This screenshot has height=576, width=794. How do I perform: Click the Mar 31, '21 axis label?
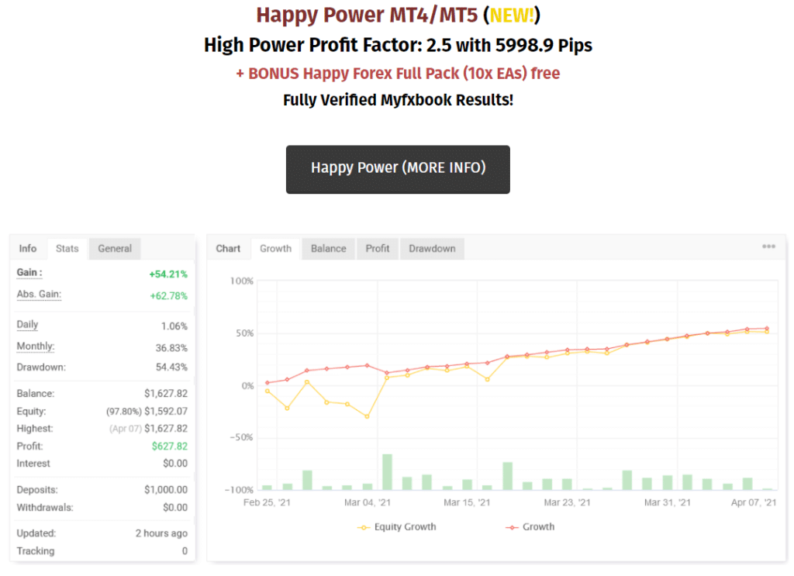point(668,502)
